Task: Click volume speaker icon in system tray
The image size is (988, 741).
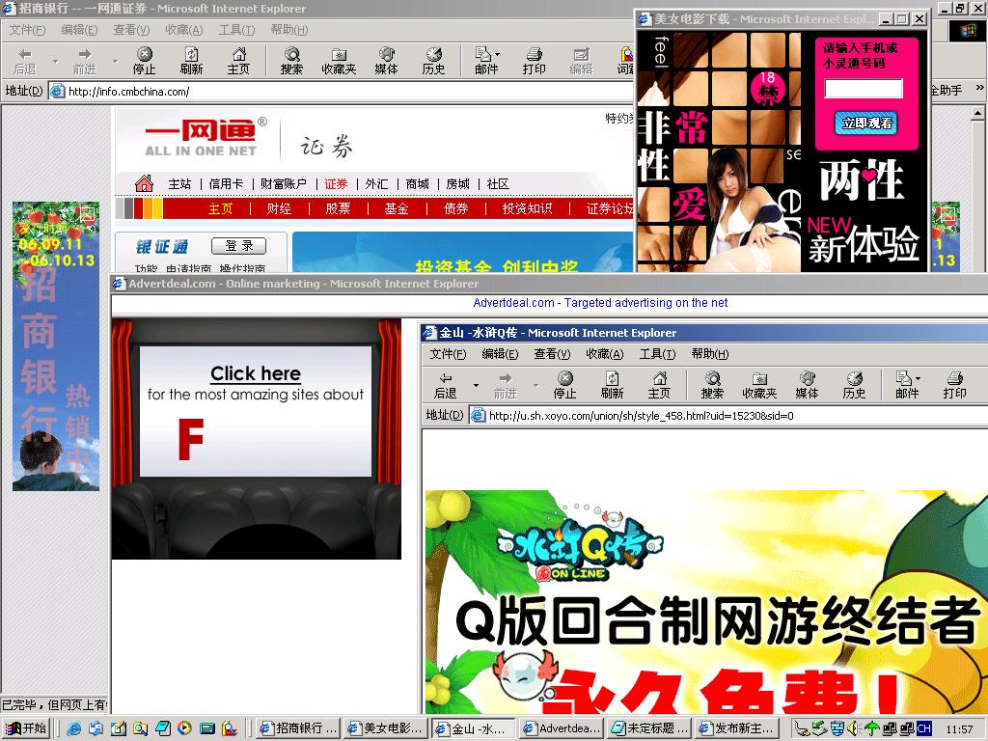Action: pos(854,728)
